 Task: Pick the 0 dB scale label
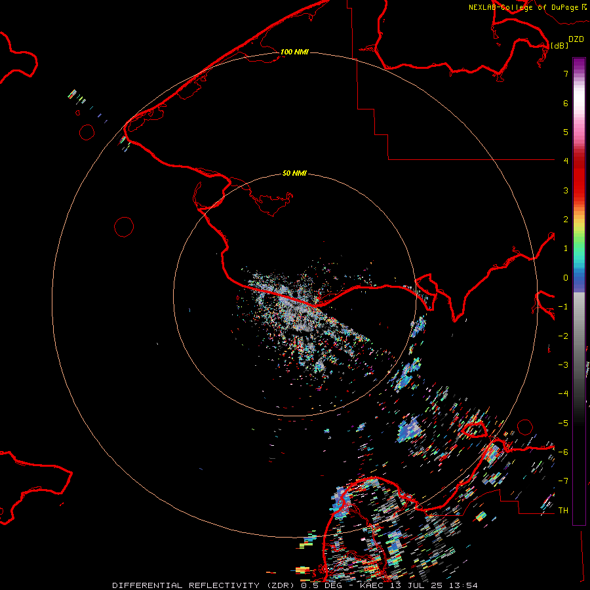(x=566, y=278)
